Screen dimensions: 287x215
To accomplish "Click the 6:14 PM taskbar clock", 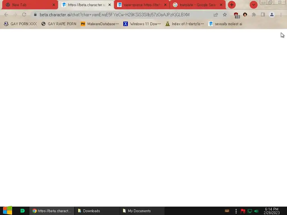I will [272, 211].
